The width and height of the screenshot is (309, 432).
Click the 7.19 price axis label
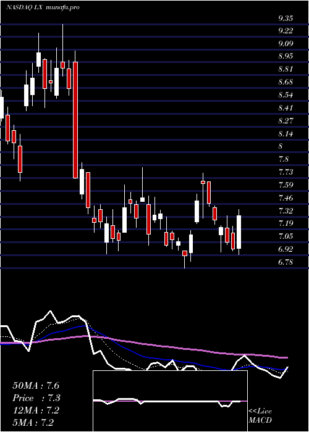(286, 223)
